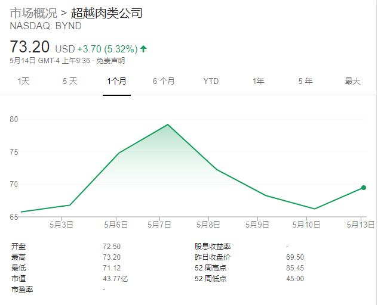Click the green up-arrow price change icon

[x=143, y=49]
